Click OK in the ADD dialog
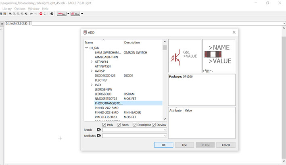Viewport: 286px width, 165px height. point(164,145)
